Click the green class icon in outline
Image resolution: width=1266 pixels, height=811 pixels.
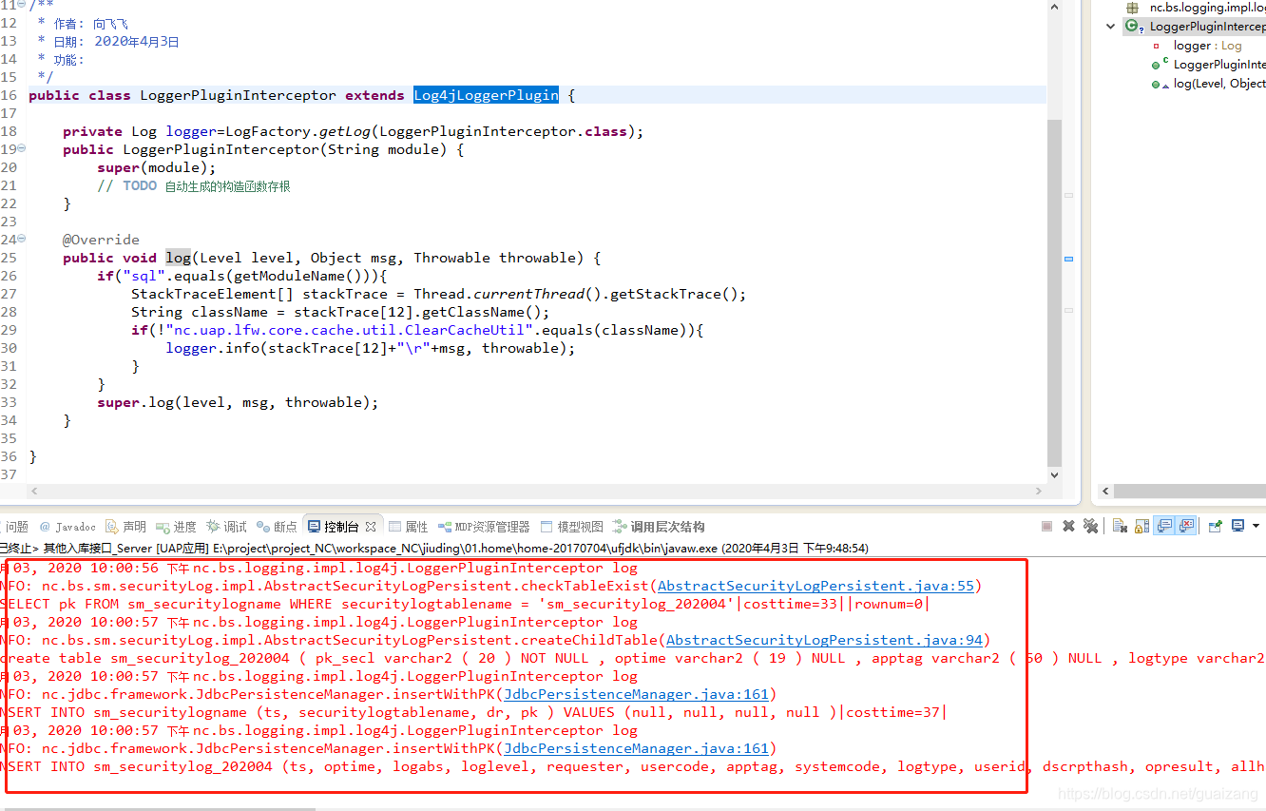(x=1131, y=27)
